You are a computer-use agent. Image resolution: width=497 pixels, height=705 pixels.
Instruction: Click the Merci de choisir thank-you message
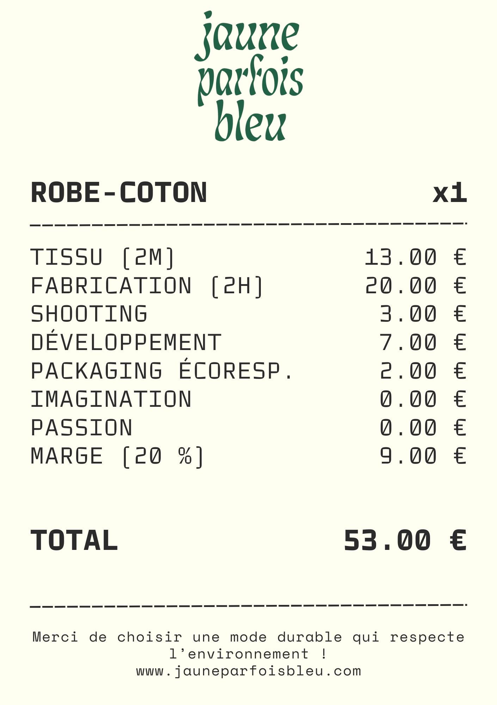(x=248, y=646)
